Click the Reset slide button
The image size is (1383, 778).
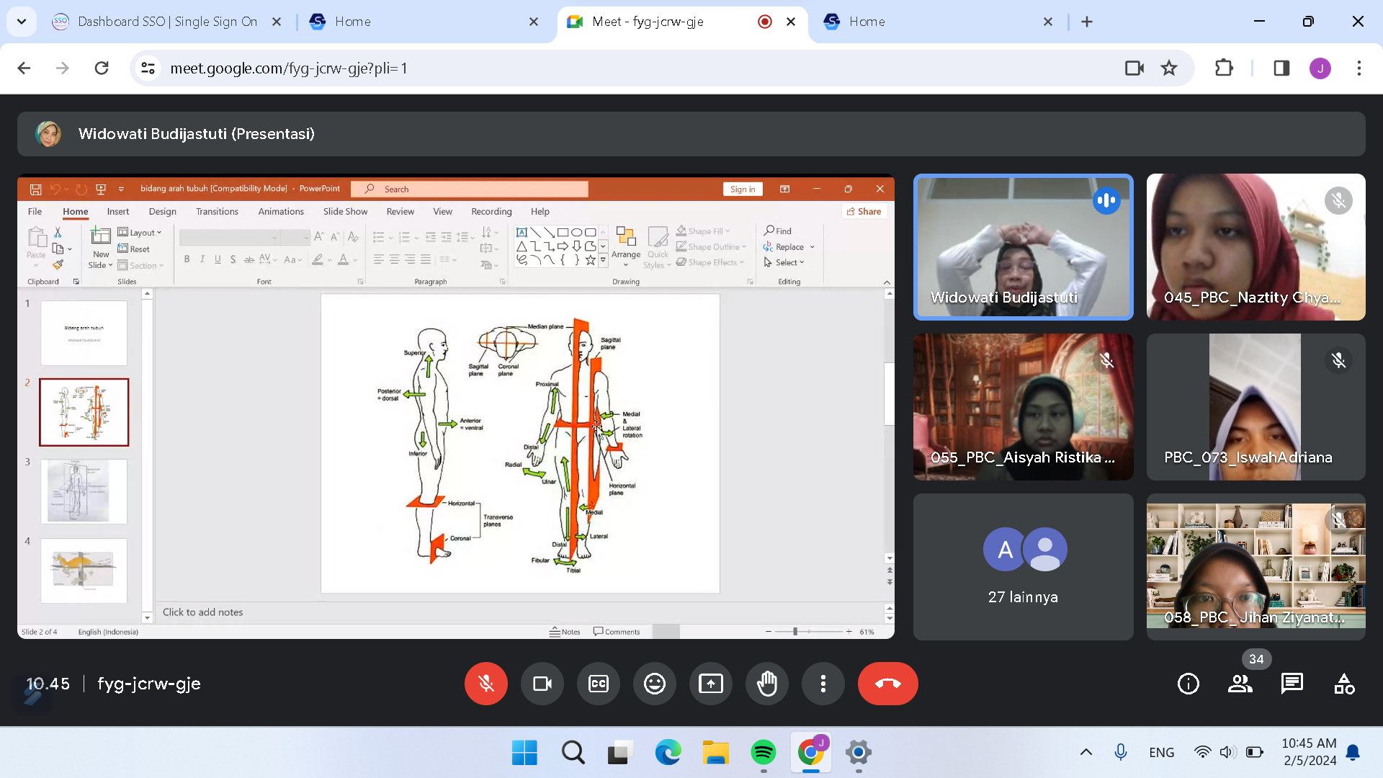134,249
